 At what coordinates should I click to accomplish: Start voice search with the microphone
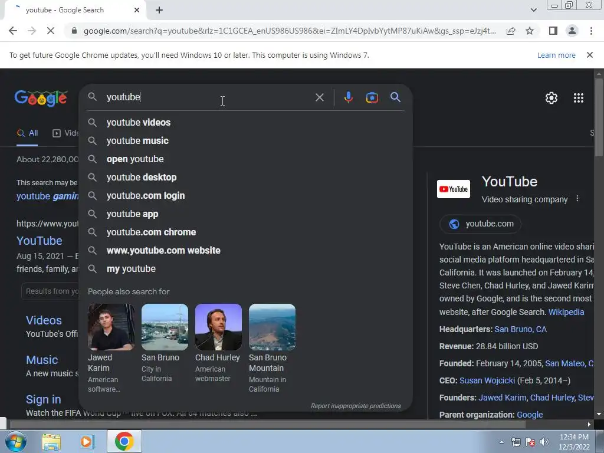[x=348, y=97]
